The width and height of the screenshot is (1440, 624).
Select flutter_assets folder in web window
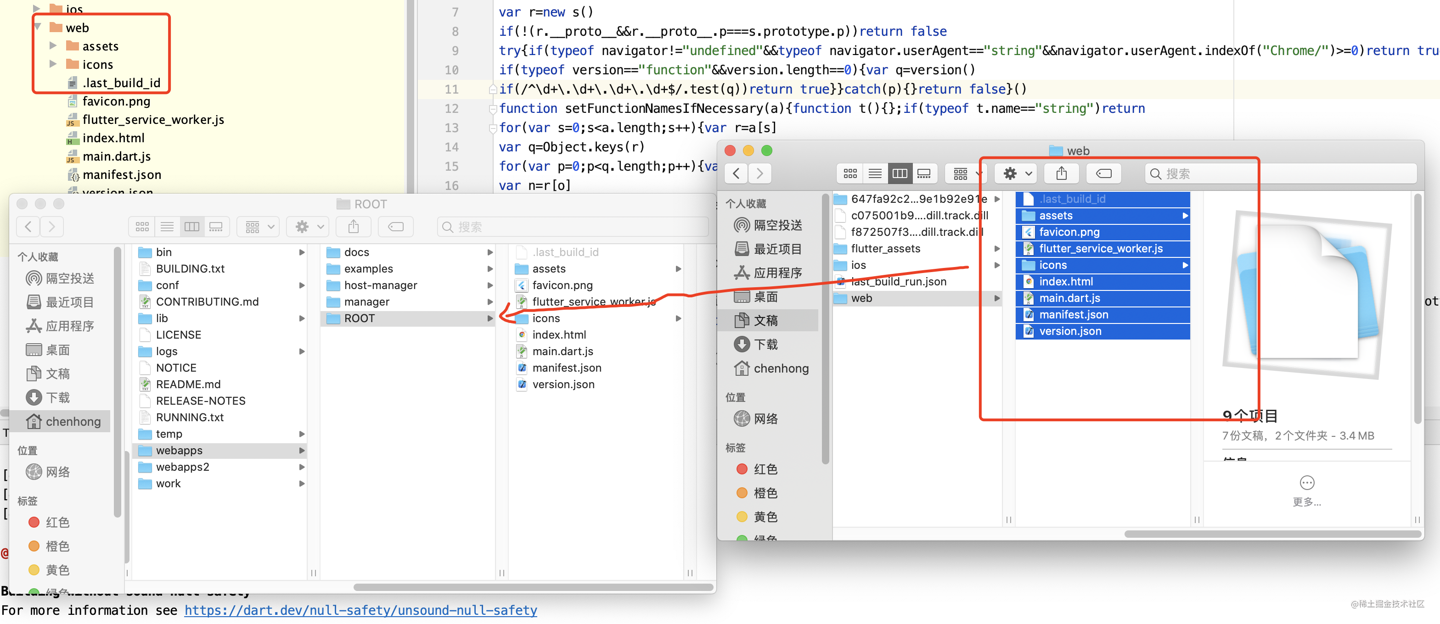(917, 249)
